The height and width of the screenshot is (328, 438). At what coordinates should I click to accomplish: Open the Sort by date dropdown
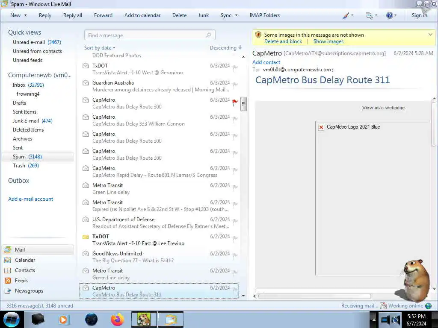(100, 48)
